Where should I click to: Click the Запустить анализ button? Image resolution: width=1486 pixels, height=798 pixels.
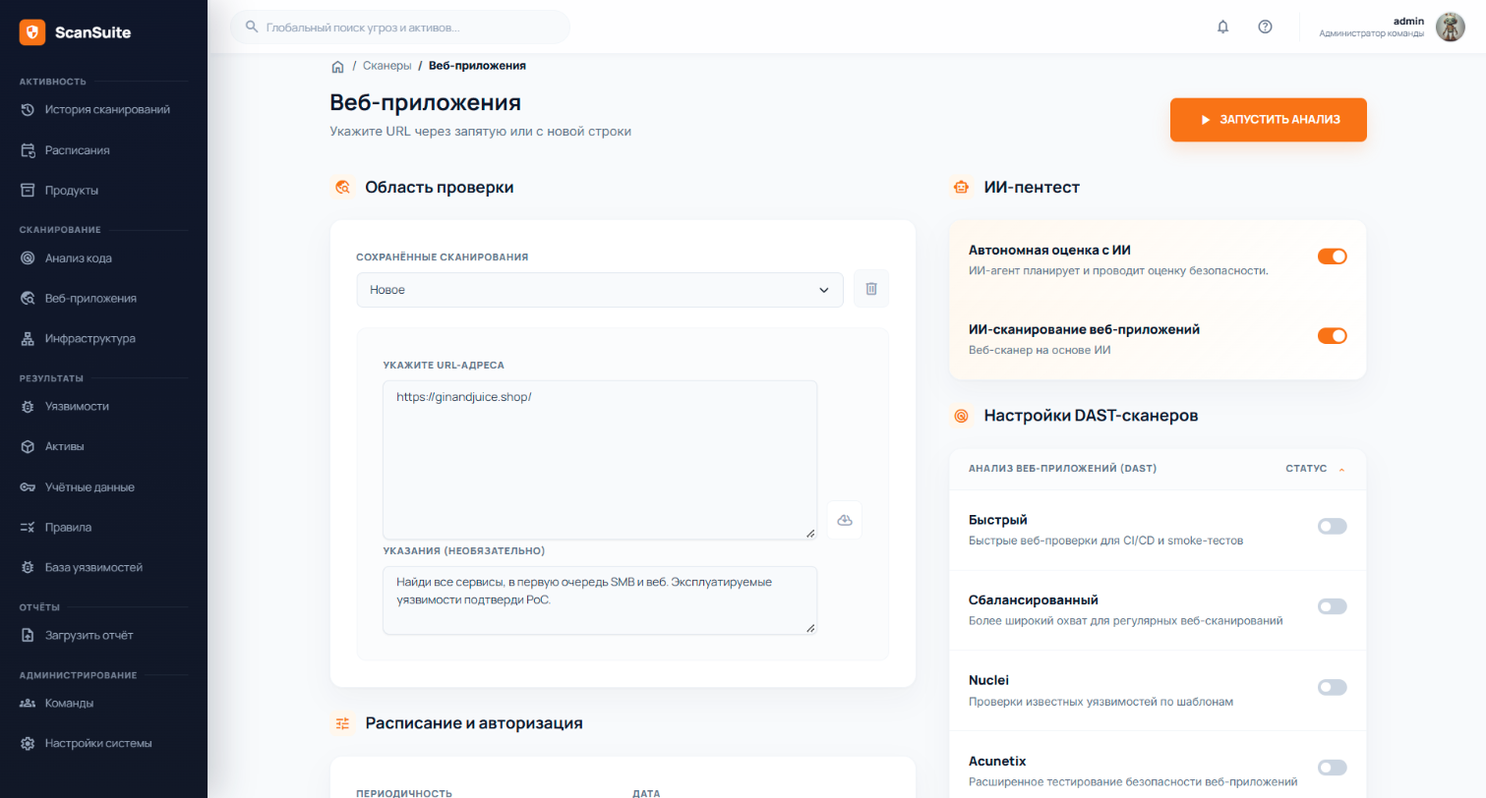(1269, 120)
